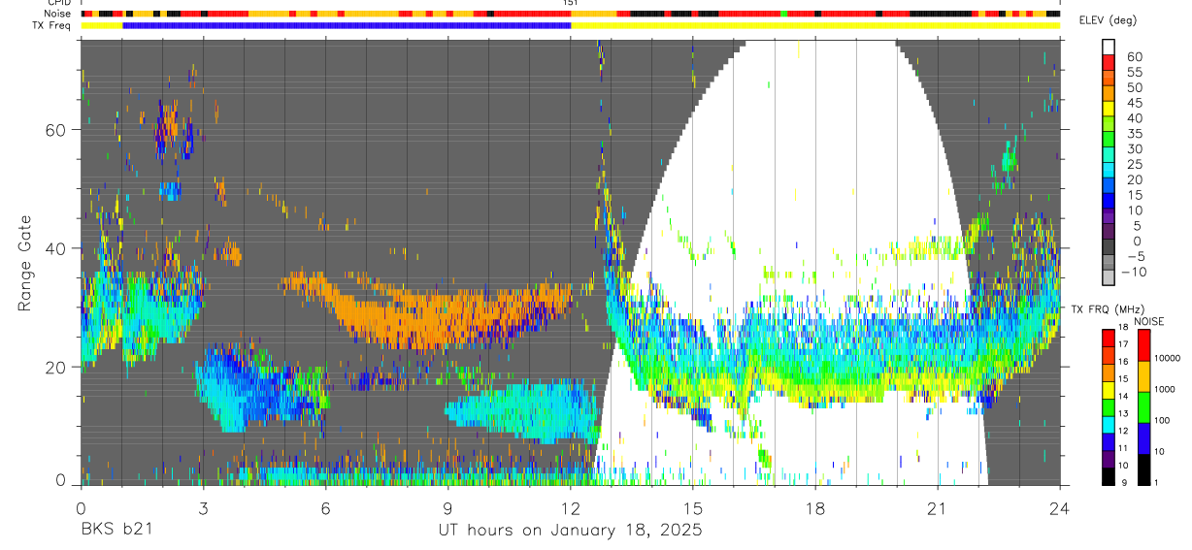Screen dimensions: 1192x550
Task: Click the NOISE legend label '100'
Action: pos(1161,421)
